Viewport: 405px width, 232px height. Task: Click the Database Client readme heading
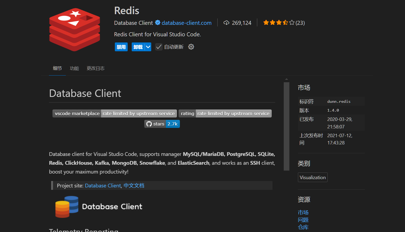(x=85, y=93)
